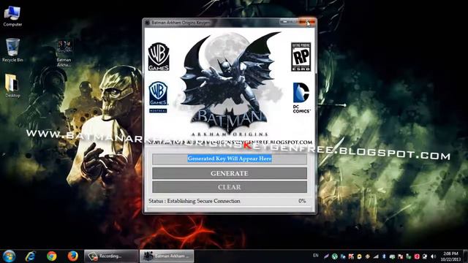Select the Computer desktop icon
The height and width of the screenshot is (263, 468).
click(12, 16)
